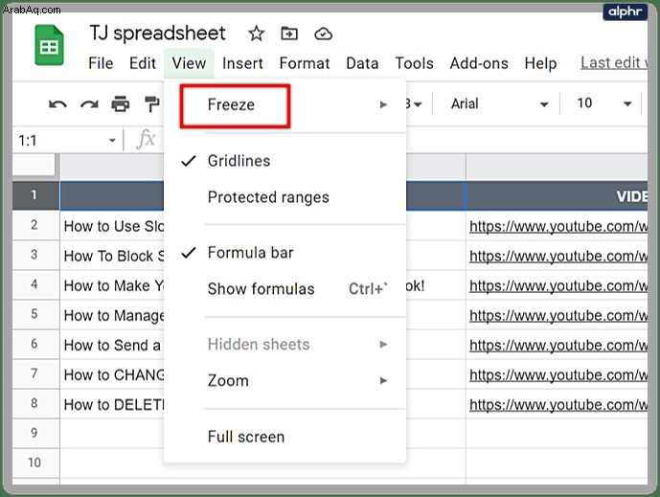Select cell "How to Send a"

coord(112,345)
